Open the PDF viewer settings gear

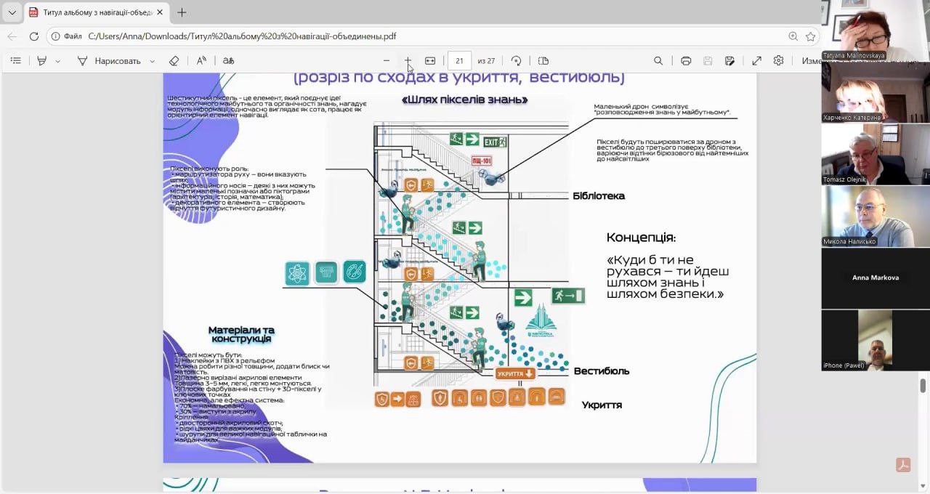(778, 61)
